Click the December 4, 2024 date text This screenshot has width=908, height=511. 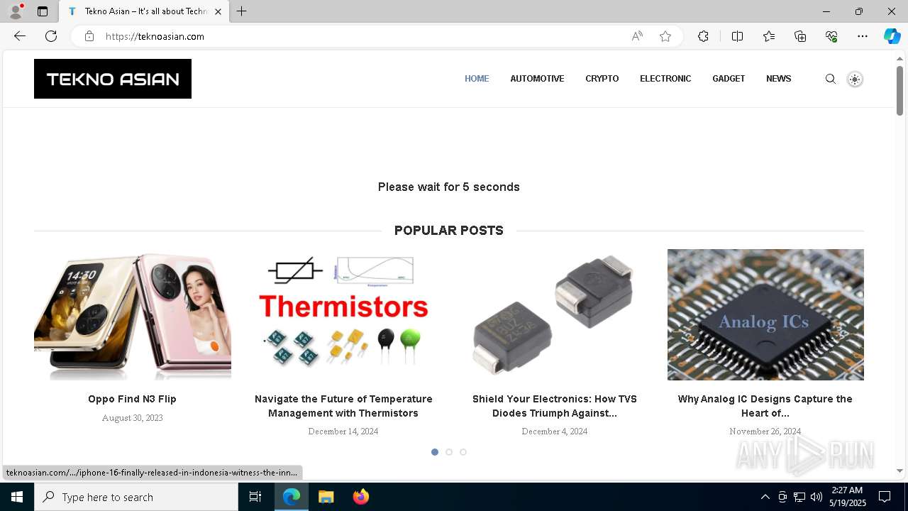tap(555, 432)
